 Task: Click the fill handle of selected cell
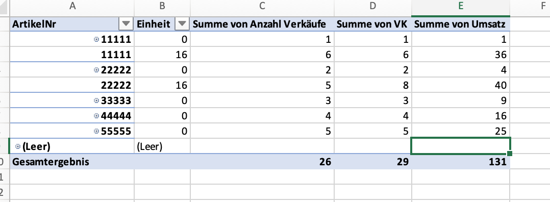coord(510,153)
